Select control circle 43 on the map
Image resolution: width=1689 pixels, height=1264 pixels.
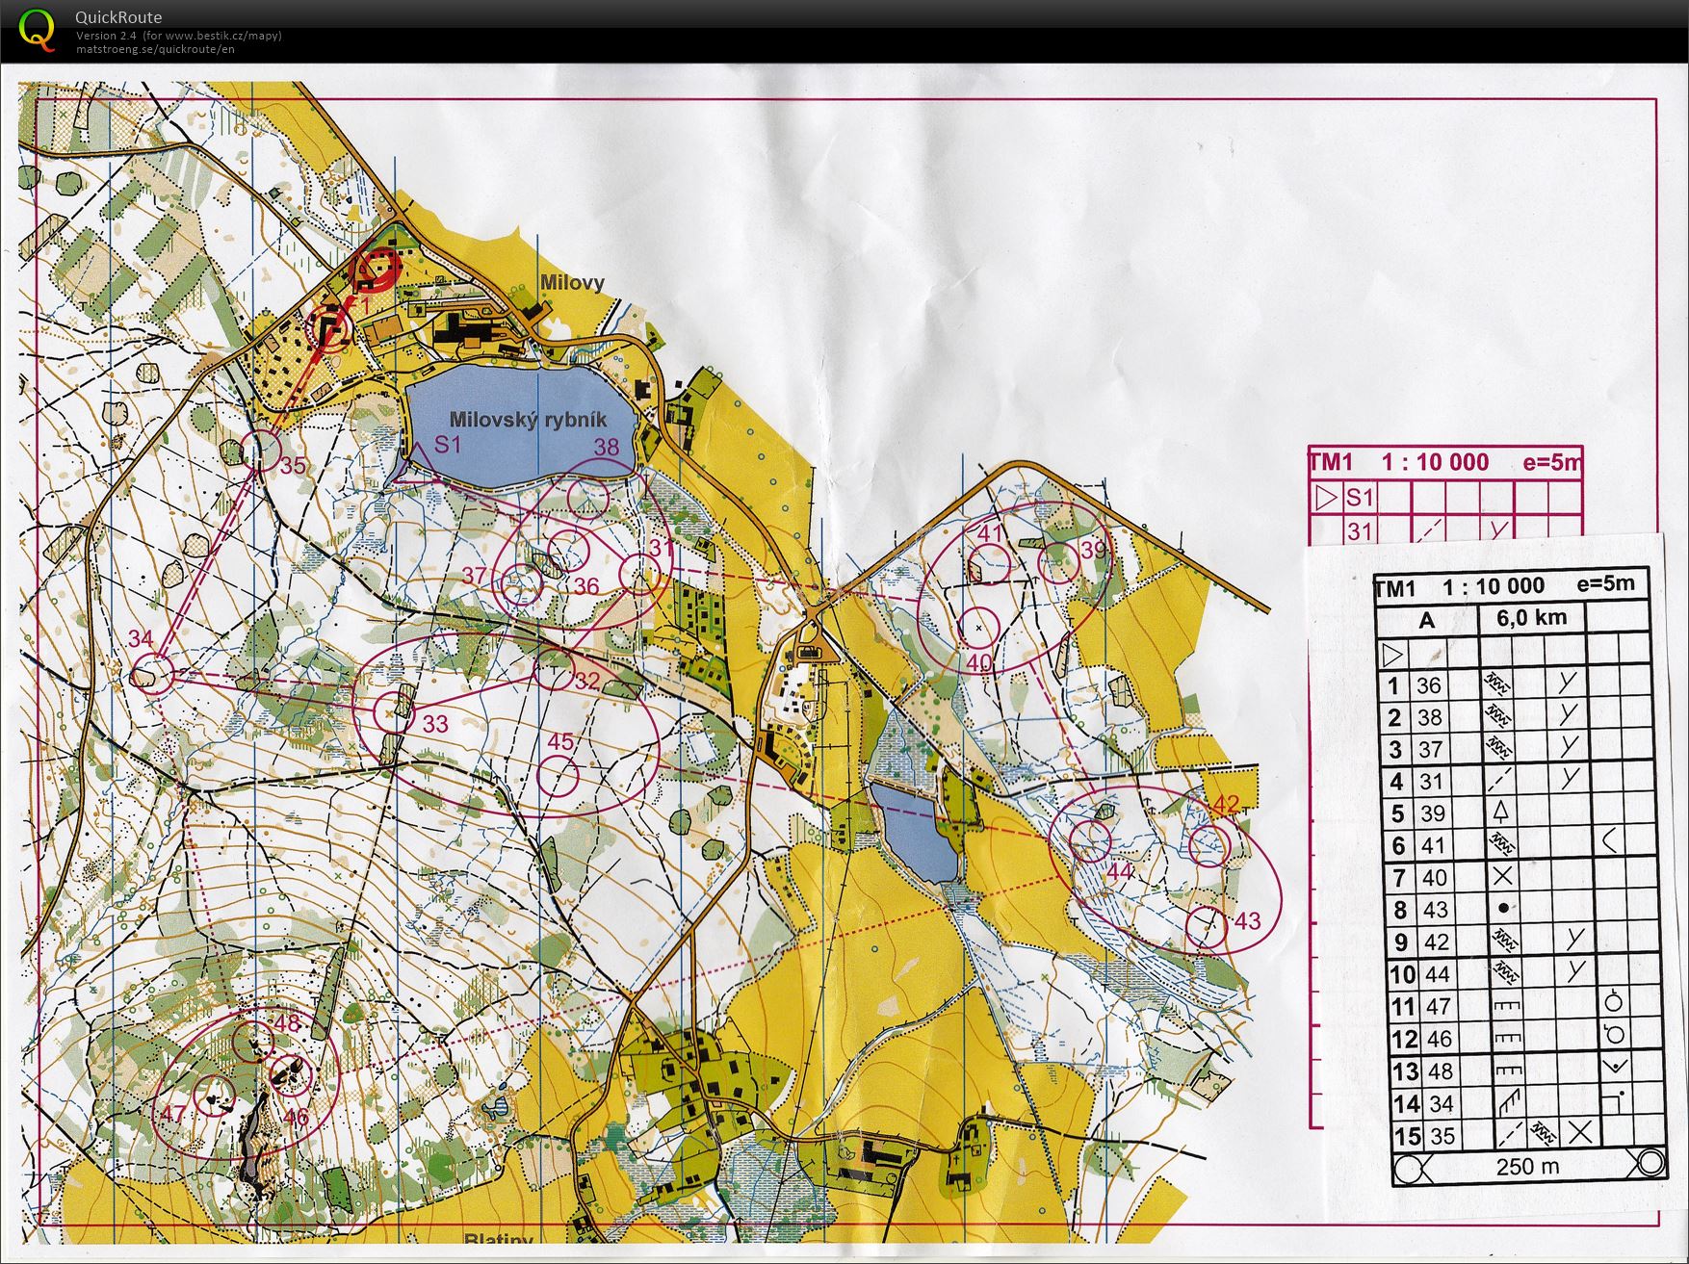1206,926
